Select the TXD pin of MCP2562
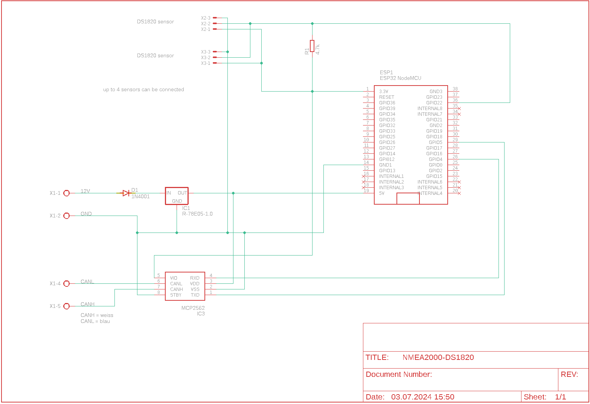 pos(195,295)
